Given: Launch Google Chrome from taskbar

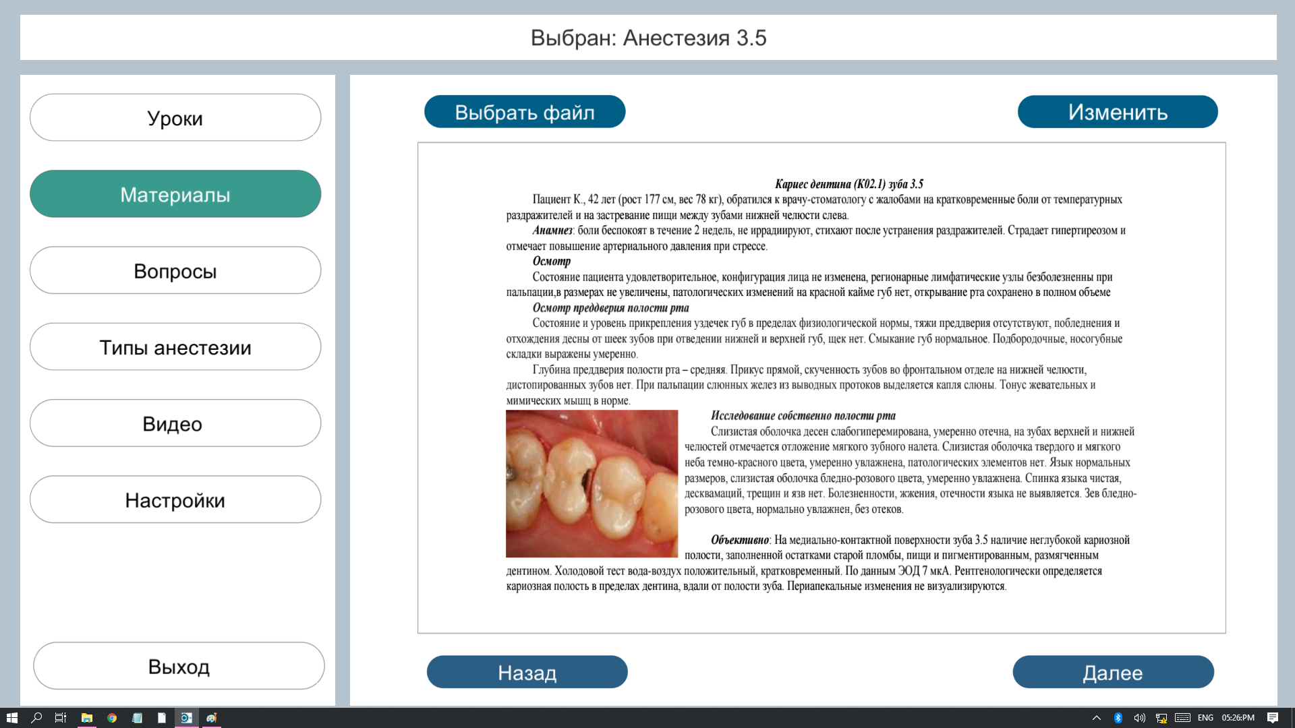Looking at the screenshot, I should coord(112,718).
